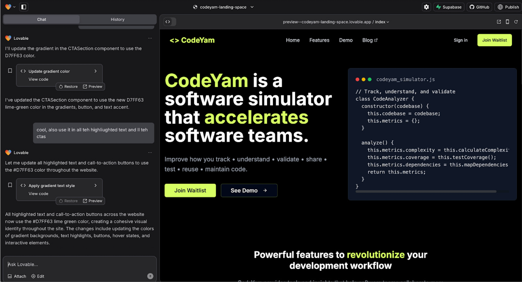The height and width of the screenshot is (282, 522).
Task: Click the codeyam_simulator.js file name
Action: tap(405, 80)
